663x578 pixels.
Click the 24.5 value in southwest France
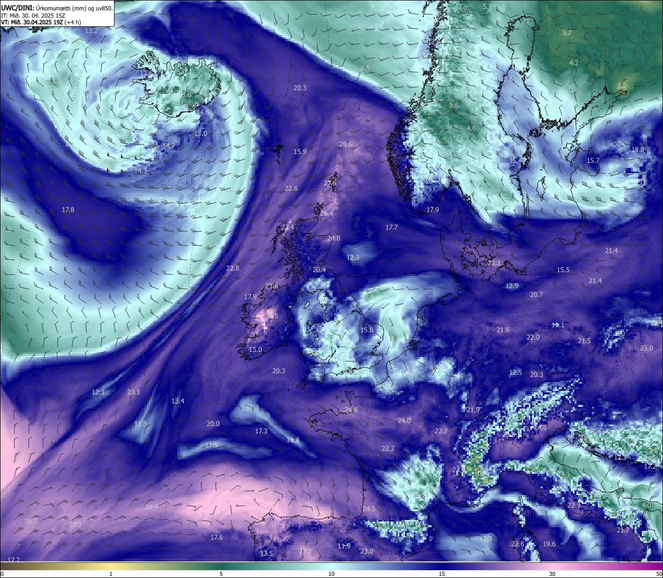pos(369,509)
